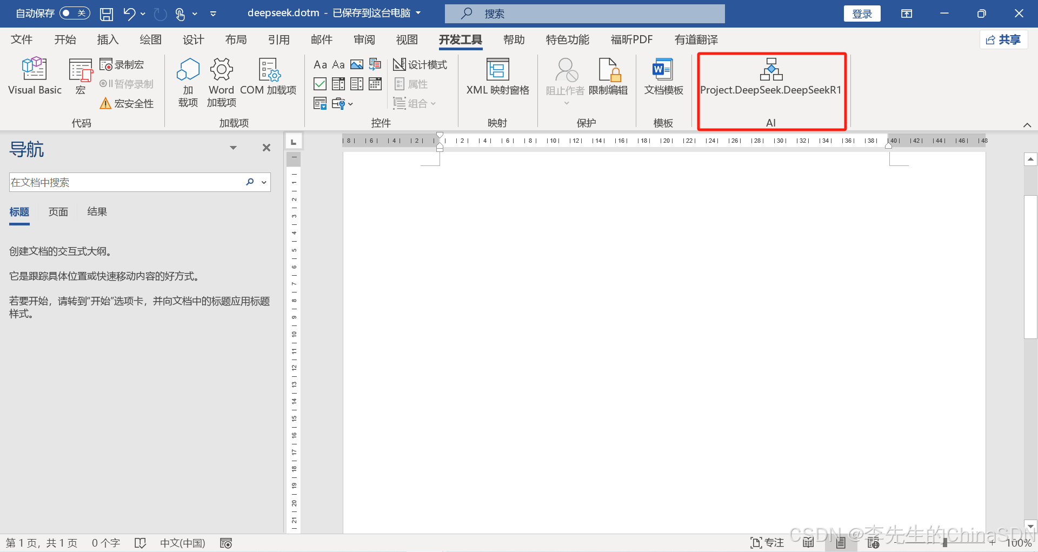
Task: Toggle 自动保存 autosave switch
Action: tap(75, 13)
